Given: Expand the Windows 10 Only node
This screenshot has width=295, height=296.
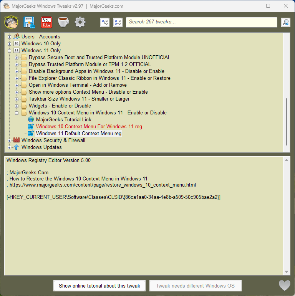Looking at the screenshot, I should coord(9,44).
